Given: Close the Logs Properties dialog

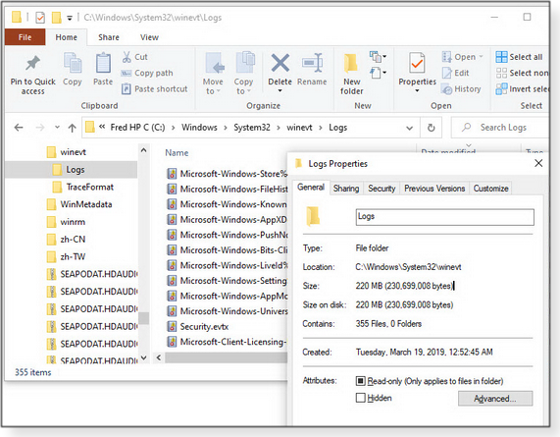Looking at the screenshot, I should (538, 163).
